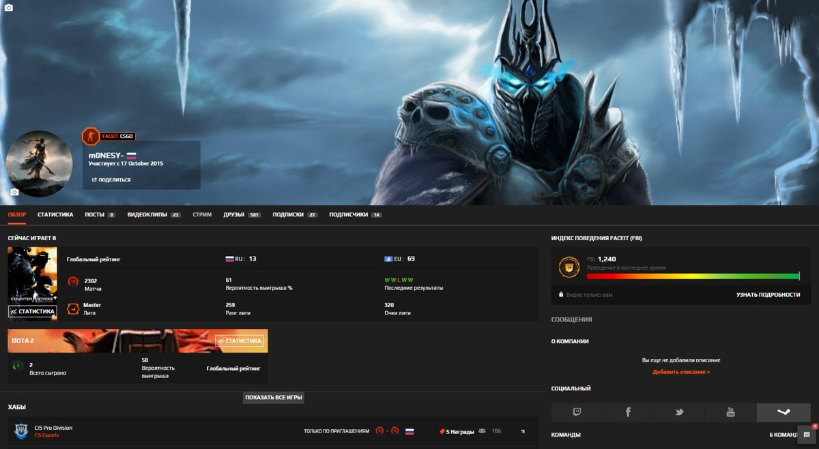Click the FBI 1,240 score
Image resolution: width=819 pixels, height=449 pixels.
pos(607,259)
